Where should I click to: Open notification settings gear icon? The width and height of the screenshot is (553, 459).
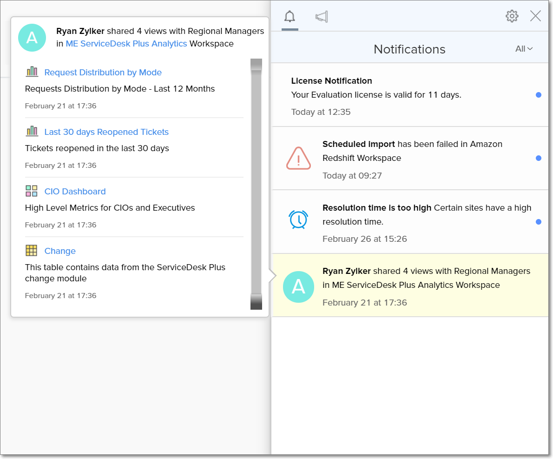tap(512, 16)
